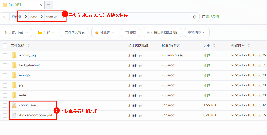Click the refresh icon beside path bar

[195, 17]
